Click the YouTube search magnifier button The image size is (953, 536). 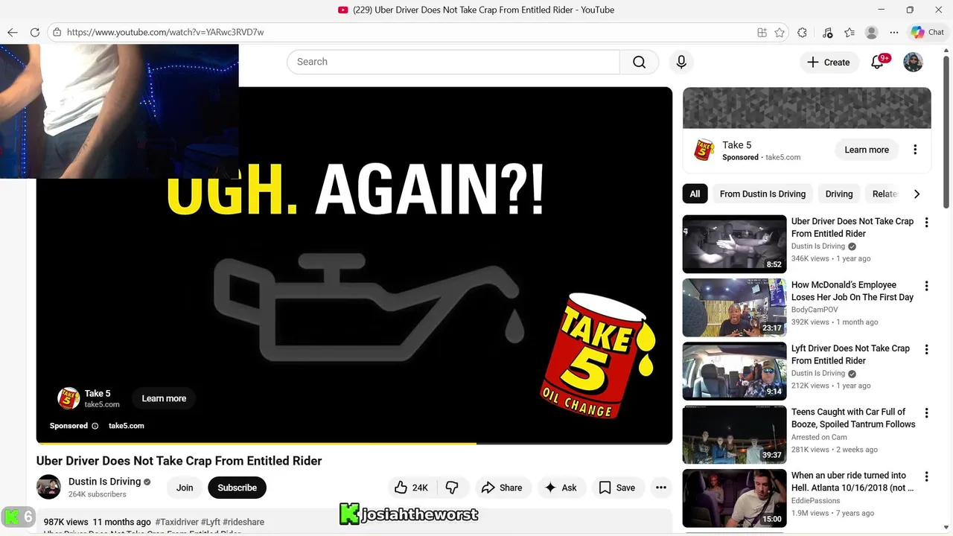tap(639, 62)
